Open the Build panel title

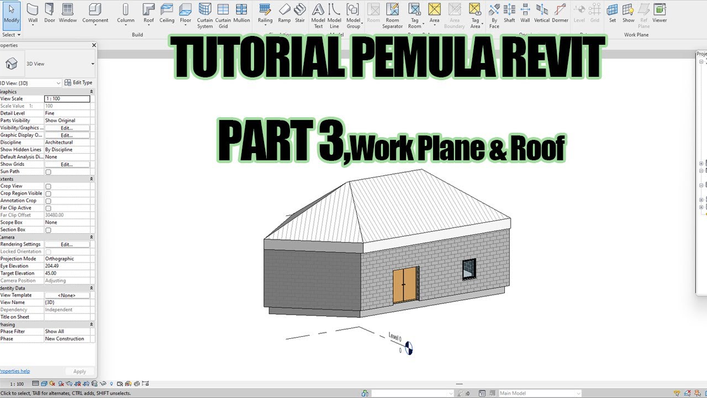pyautogui.click(x=138, y=35)
